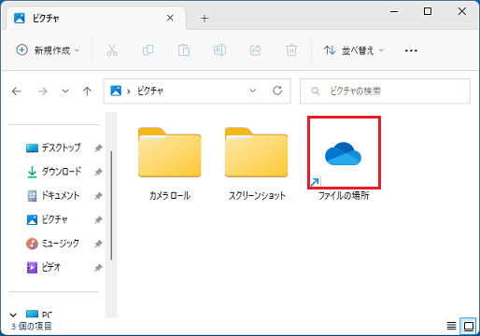The width and height of the screenshot is (480, 336).
Task: Click the Share icon in toolbar
Action: click(256, 50)
